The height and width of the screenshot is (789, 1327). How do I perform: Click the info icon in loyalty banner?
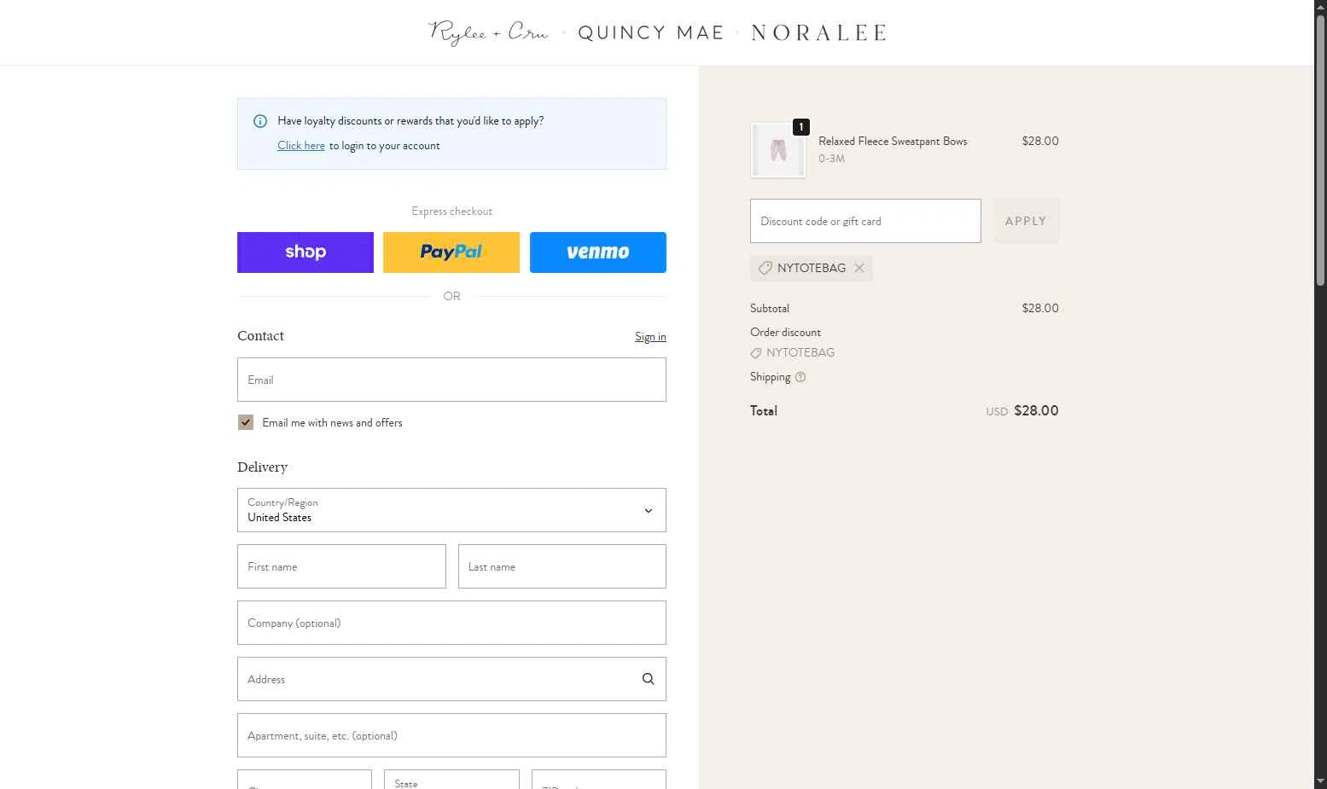[260, 121]
